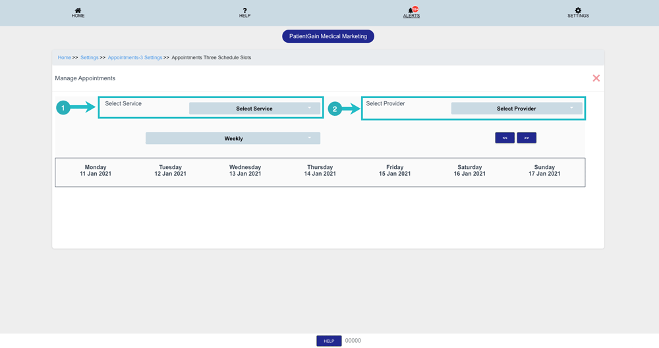Open Settings via the gear icon

click(x=578, y=11)
